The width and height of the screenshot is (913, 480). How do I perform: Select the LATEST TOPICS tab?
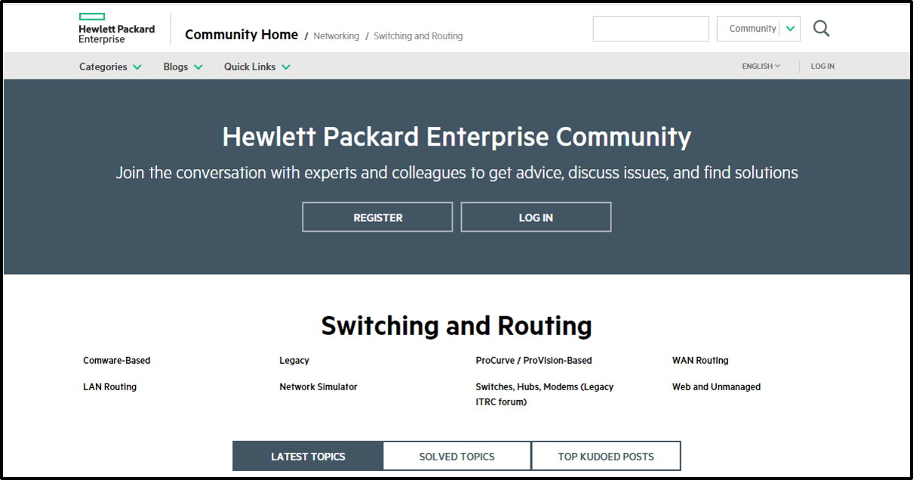(x=308, y=457)
